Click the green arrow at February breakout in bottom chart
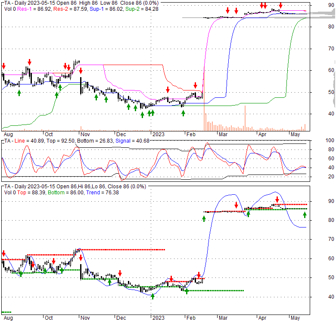This screenshot has height=321, width=336. coord(204,218)
